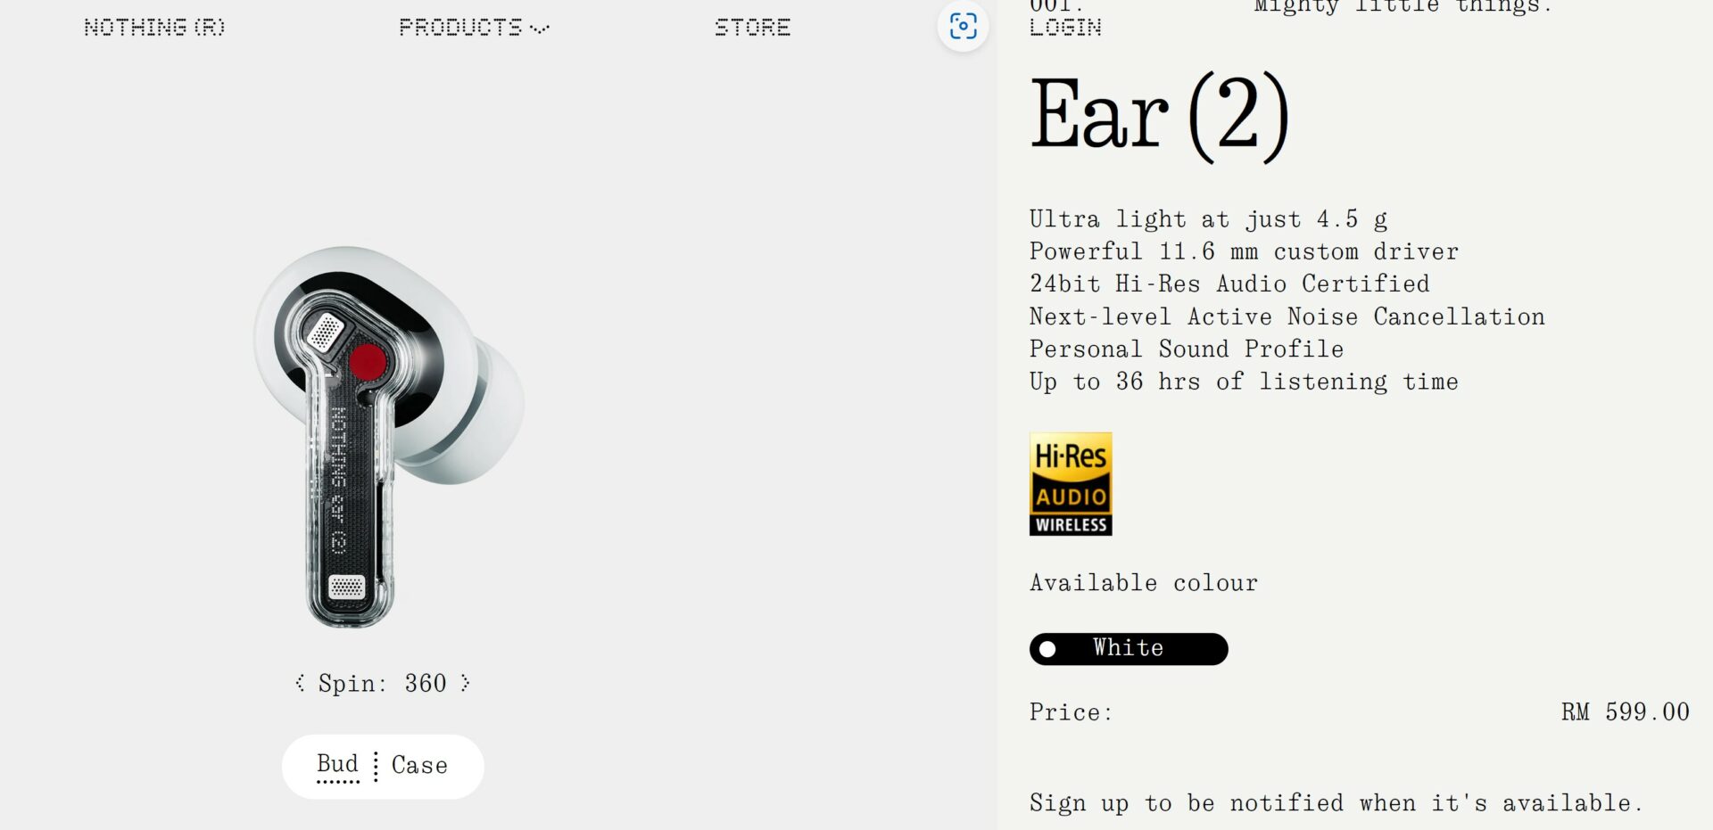Click the Hi-Res Audio Wireless badge
Viewport: 1713px width, 830px height.
(x=1071, y=484)
